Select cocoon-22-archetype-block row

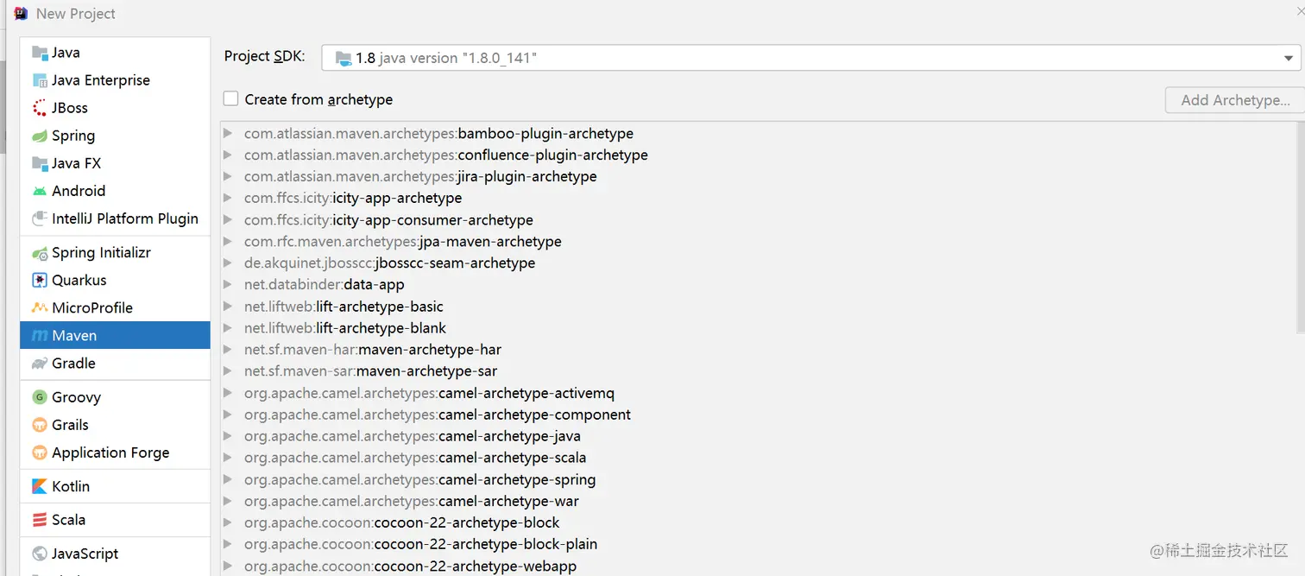[x=758, y=522]
